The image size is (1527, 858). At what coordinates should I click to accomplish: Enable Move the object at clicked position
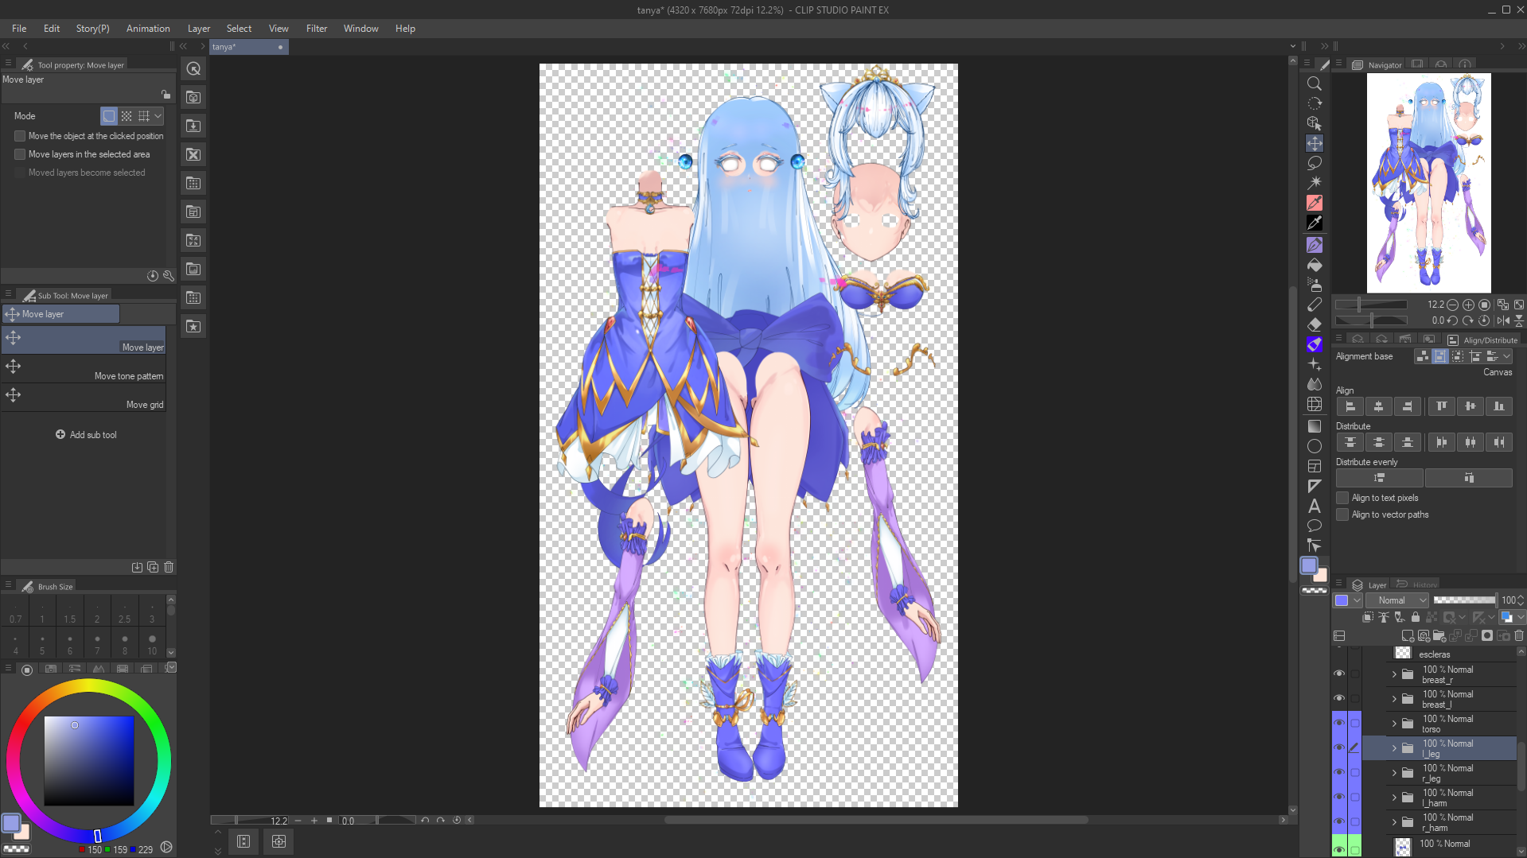[20, 136]
